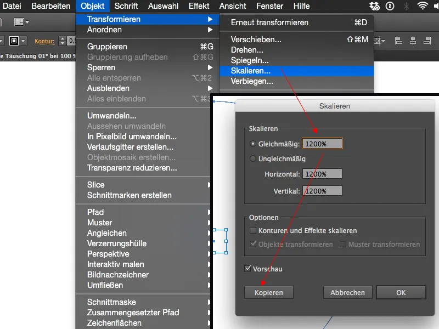
Task: Click the Skalieren dialog title bar
Action: [x=335, y=106]
